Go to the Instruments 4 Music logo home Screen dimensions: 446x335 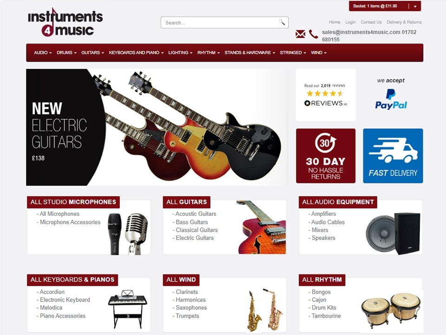65,23
